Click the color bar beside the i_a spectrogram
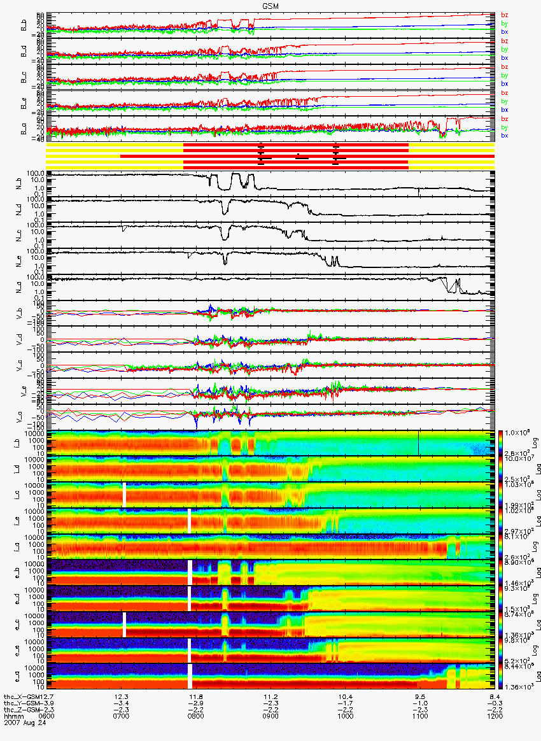This screenshot has height=741, width=541. (x=502, y=547)
